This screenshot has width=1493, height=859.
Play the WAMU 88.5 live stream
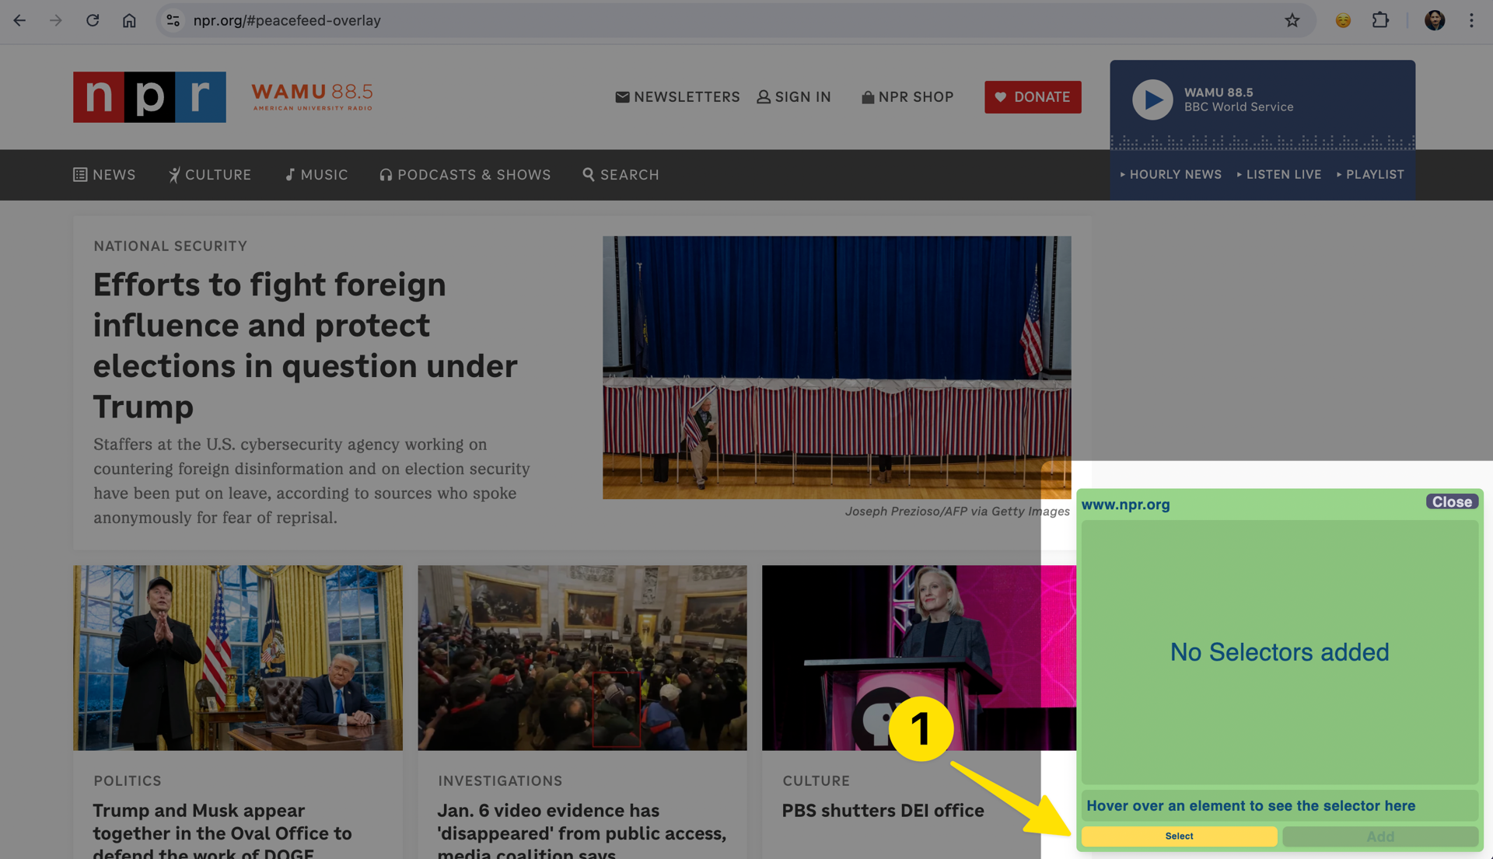(x=1152, y=100)
